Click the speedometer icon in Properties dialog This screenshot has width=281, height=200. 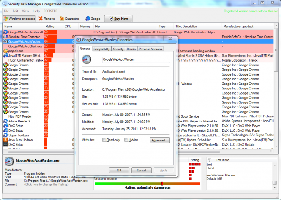(87, 59)
